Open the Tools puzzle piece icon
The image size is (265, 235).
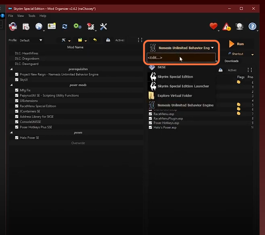click(91, 27)
